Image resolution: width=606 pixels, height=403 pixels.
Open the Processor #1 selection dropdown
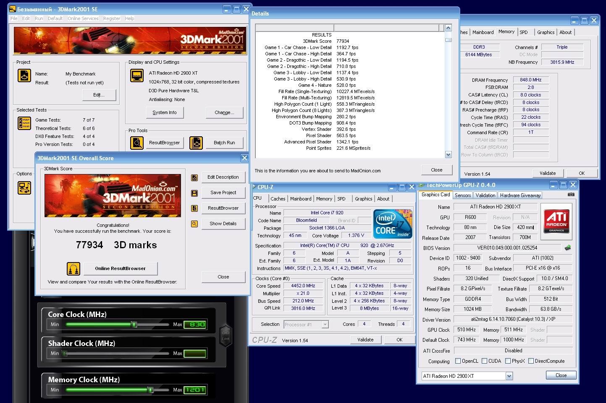[325, 325]
